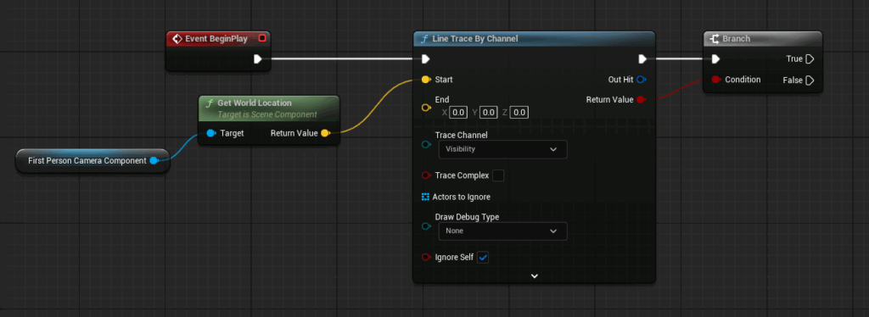This screenshot has height=317, width=869.
Task: Click the End X value field
Action: tap(458, 113)
